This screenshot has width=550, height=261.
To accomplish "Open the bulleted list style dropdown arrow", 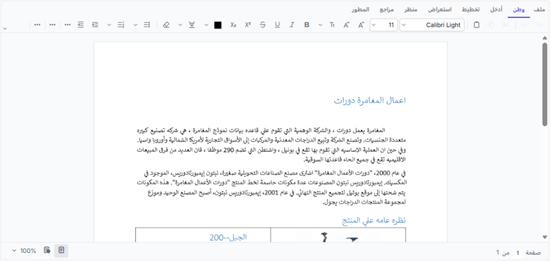I will (x=136, y=25).
